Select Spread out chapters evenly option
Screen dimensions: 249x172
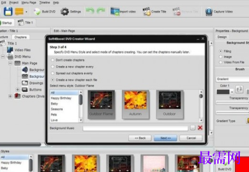pyautogui.click(x=52, y=73)
